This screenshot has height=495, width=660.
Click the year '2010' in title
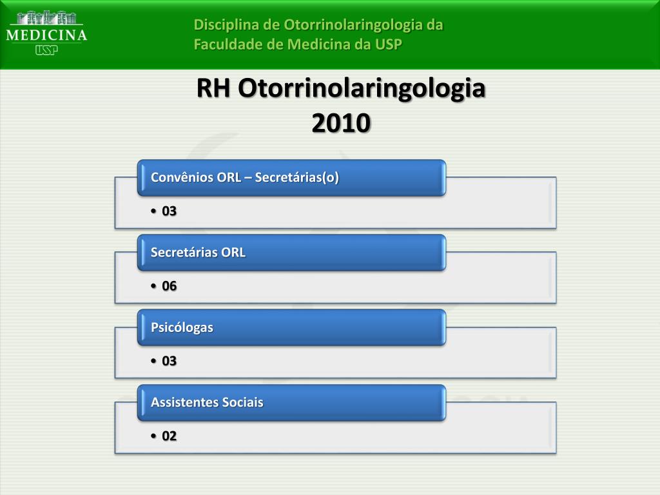coord(341,123)
